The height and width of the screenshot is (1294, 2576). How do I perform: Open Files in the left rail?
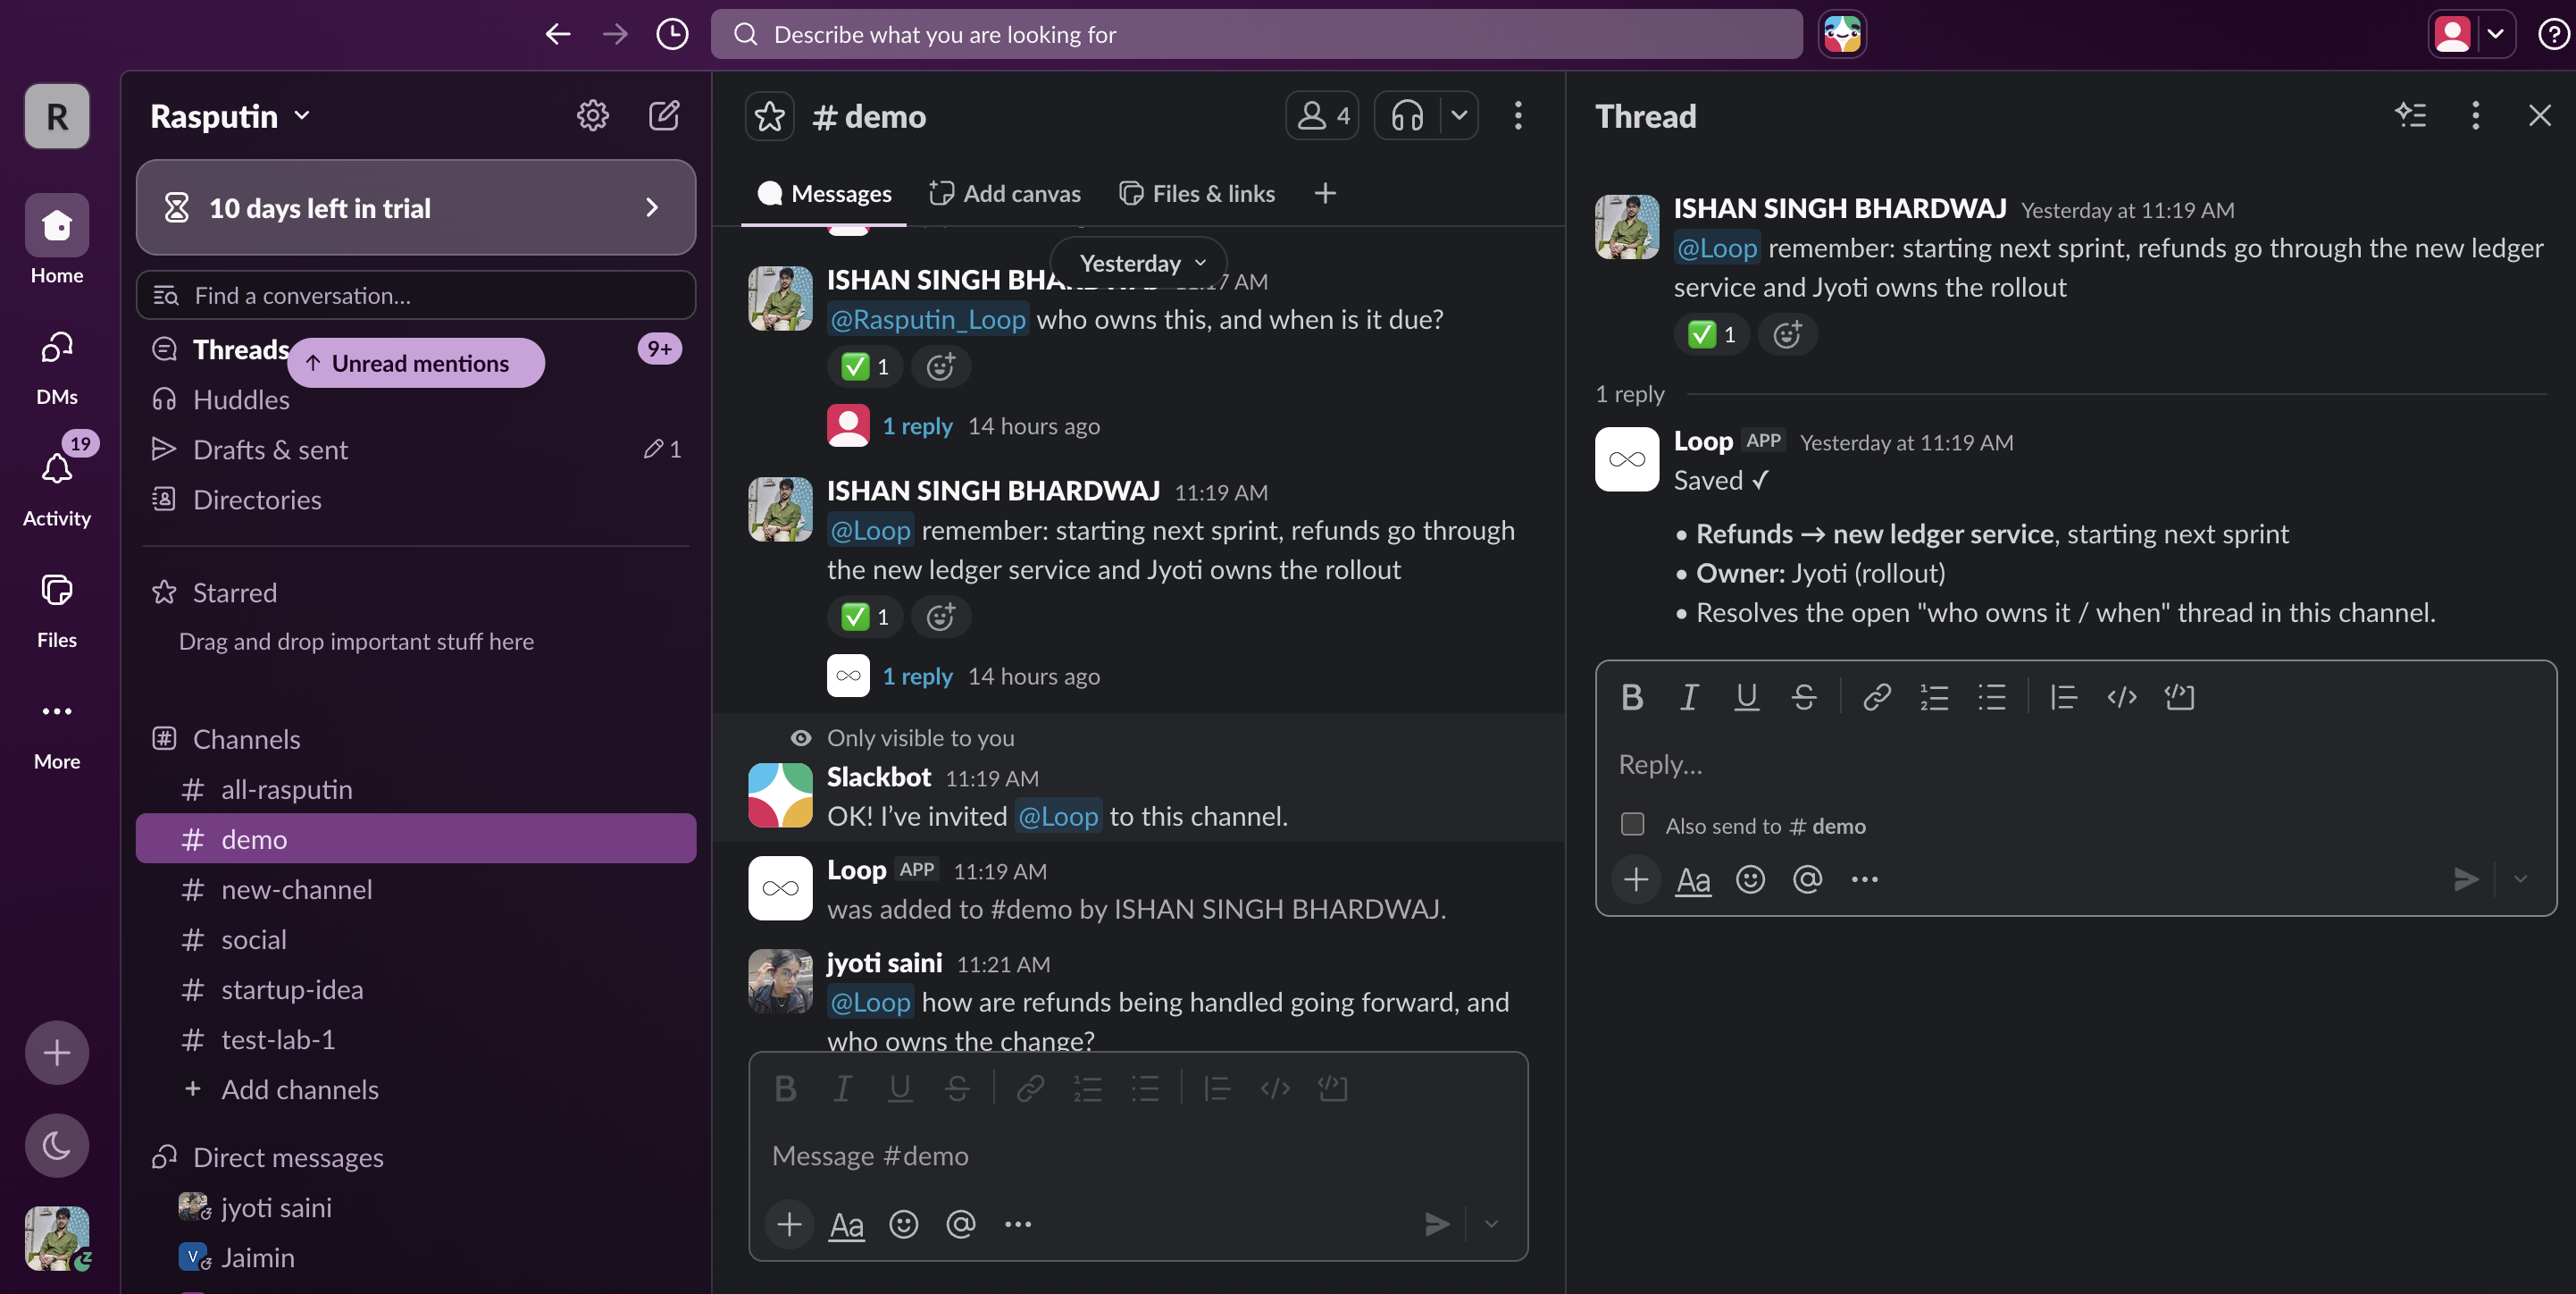click(x=57, y=610)
